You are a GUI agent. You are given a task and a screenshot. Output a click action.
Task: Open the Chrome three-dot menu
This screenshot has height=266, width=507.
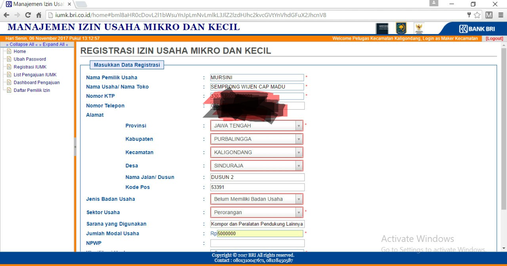point(500,15)
